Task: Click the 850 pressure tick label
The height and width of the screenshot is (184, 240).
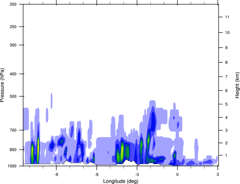Action: point(13,150)
